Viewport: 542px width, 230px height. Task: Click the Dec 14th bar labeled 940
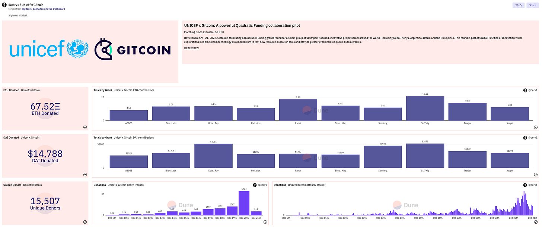172,214
